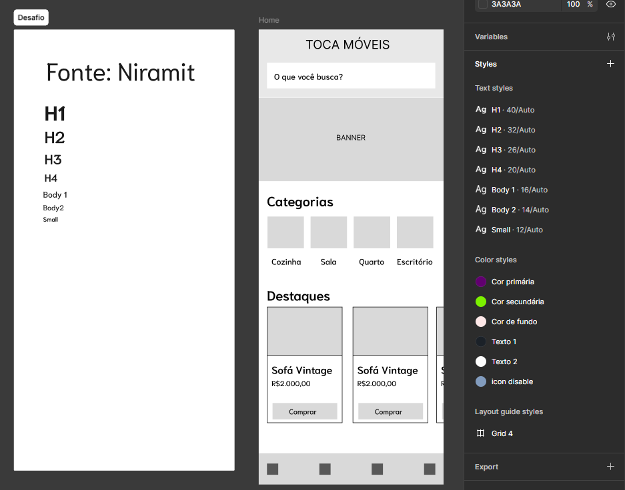The height and width of the screenshot is (490, 625).
Task: Click the Texto 2 white color swatch
Action: point(481,362)
